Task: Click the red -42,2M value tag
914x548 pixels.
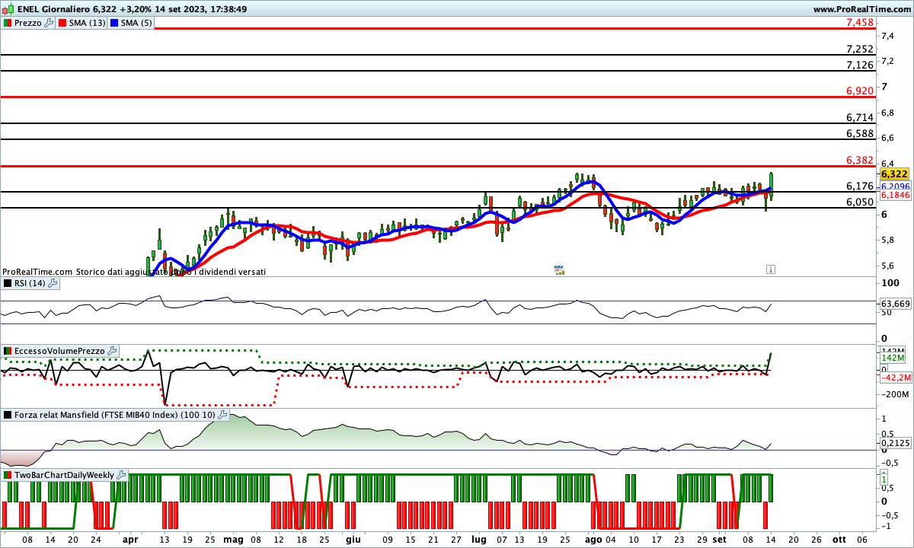Action: 896,377
